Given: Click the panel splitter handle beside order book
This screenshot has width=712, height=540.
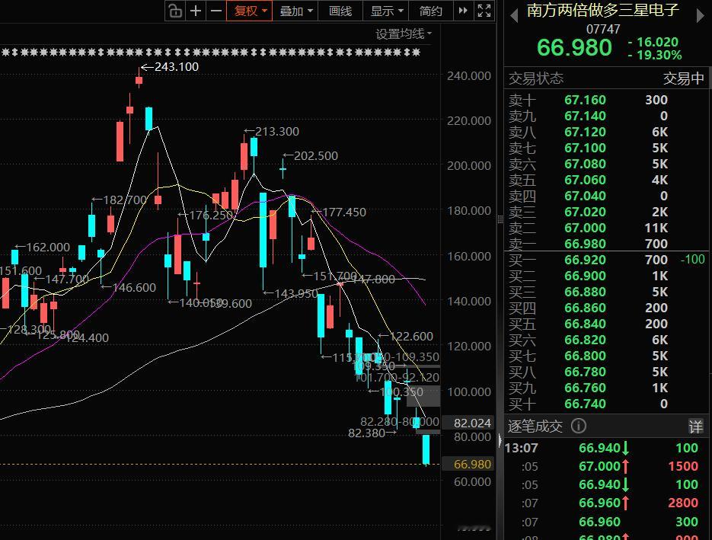Looking at the screenshot, I should point(500,219).
